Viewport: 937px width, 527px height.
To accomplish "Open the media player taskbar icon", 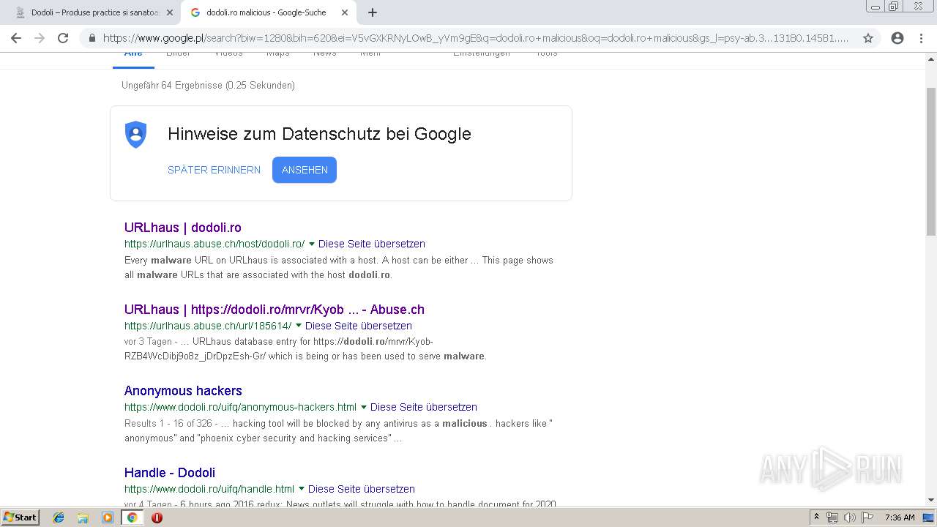I will point(108,517).
